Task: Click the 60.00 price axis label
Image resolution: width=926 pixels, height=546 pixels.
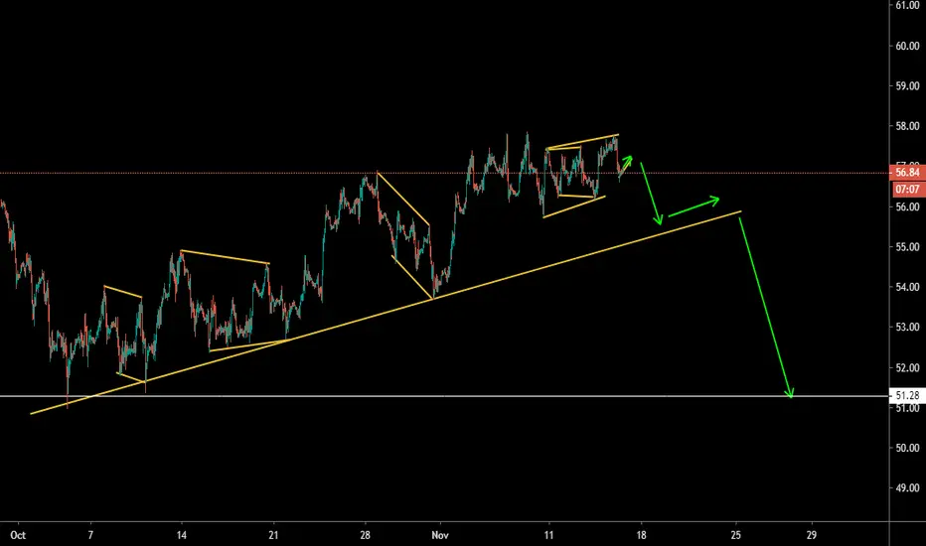Action: pos(907,46)
